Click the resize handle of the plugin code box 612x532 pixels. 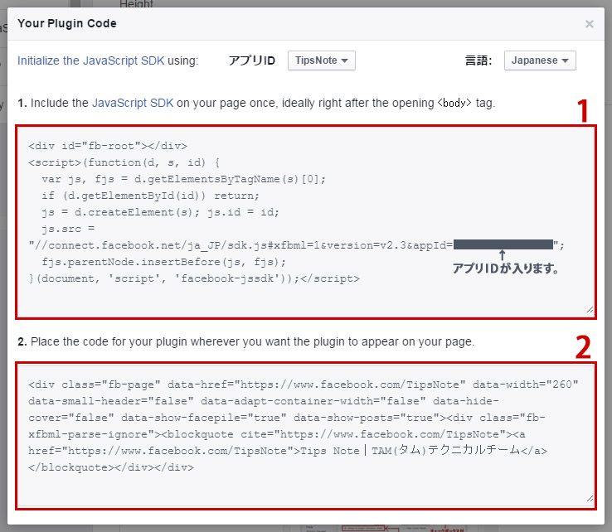pyautogui.click(x=590, y=499)
